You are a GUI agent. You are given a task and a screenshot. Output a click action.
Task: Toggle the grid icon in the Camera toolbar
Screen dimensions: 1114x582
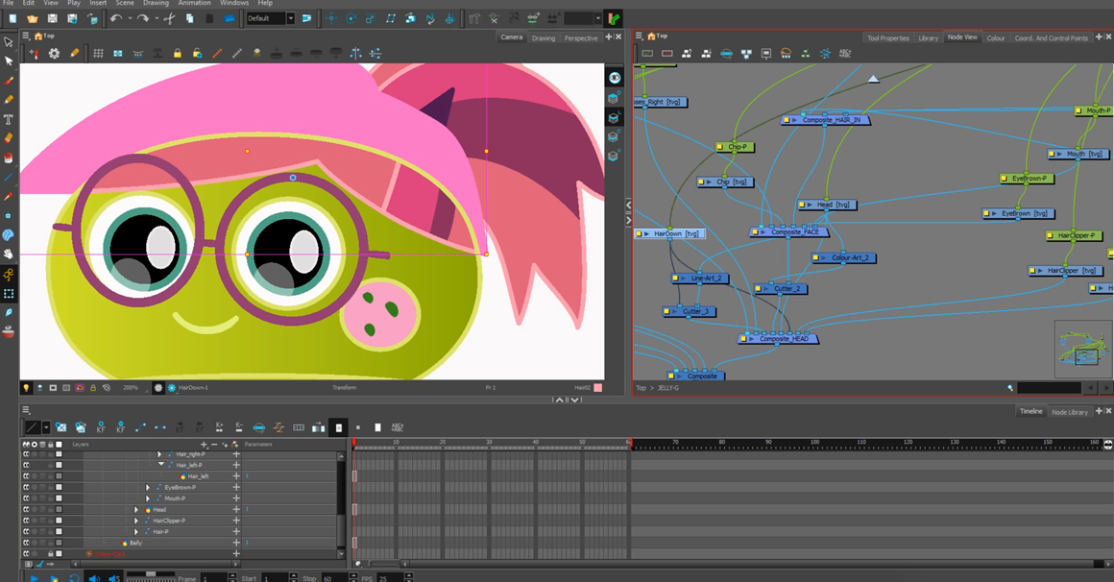pyautogui.click(x=98, y=54)
